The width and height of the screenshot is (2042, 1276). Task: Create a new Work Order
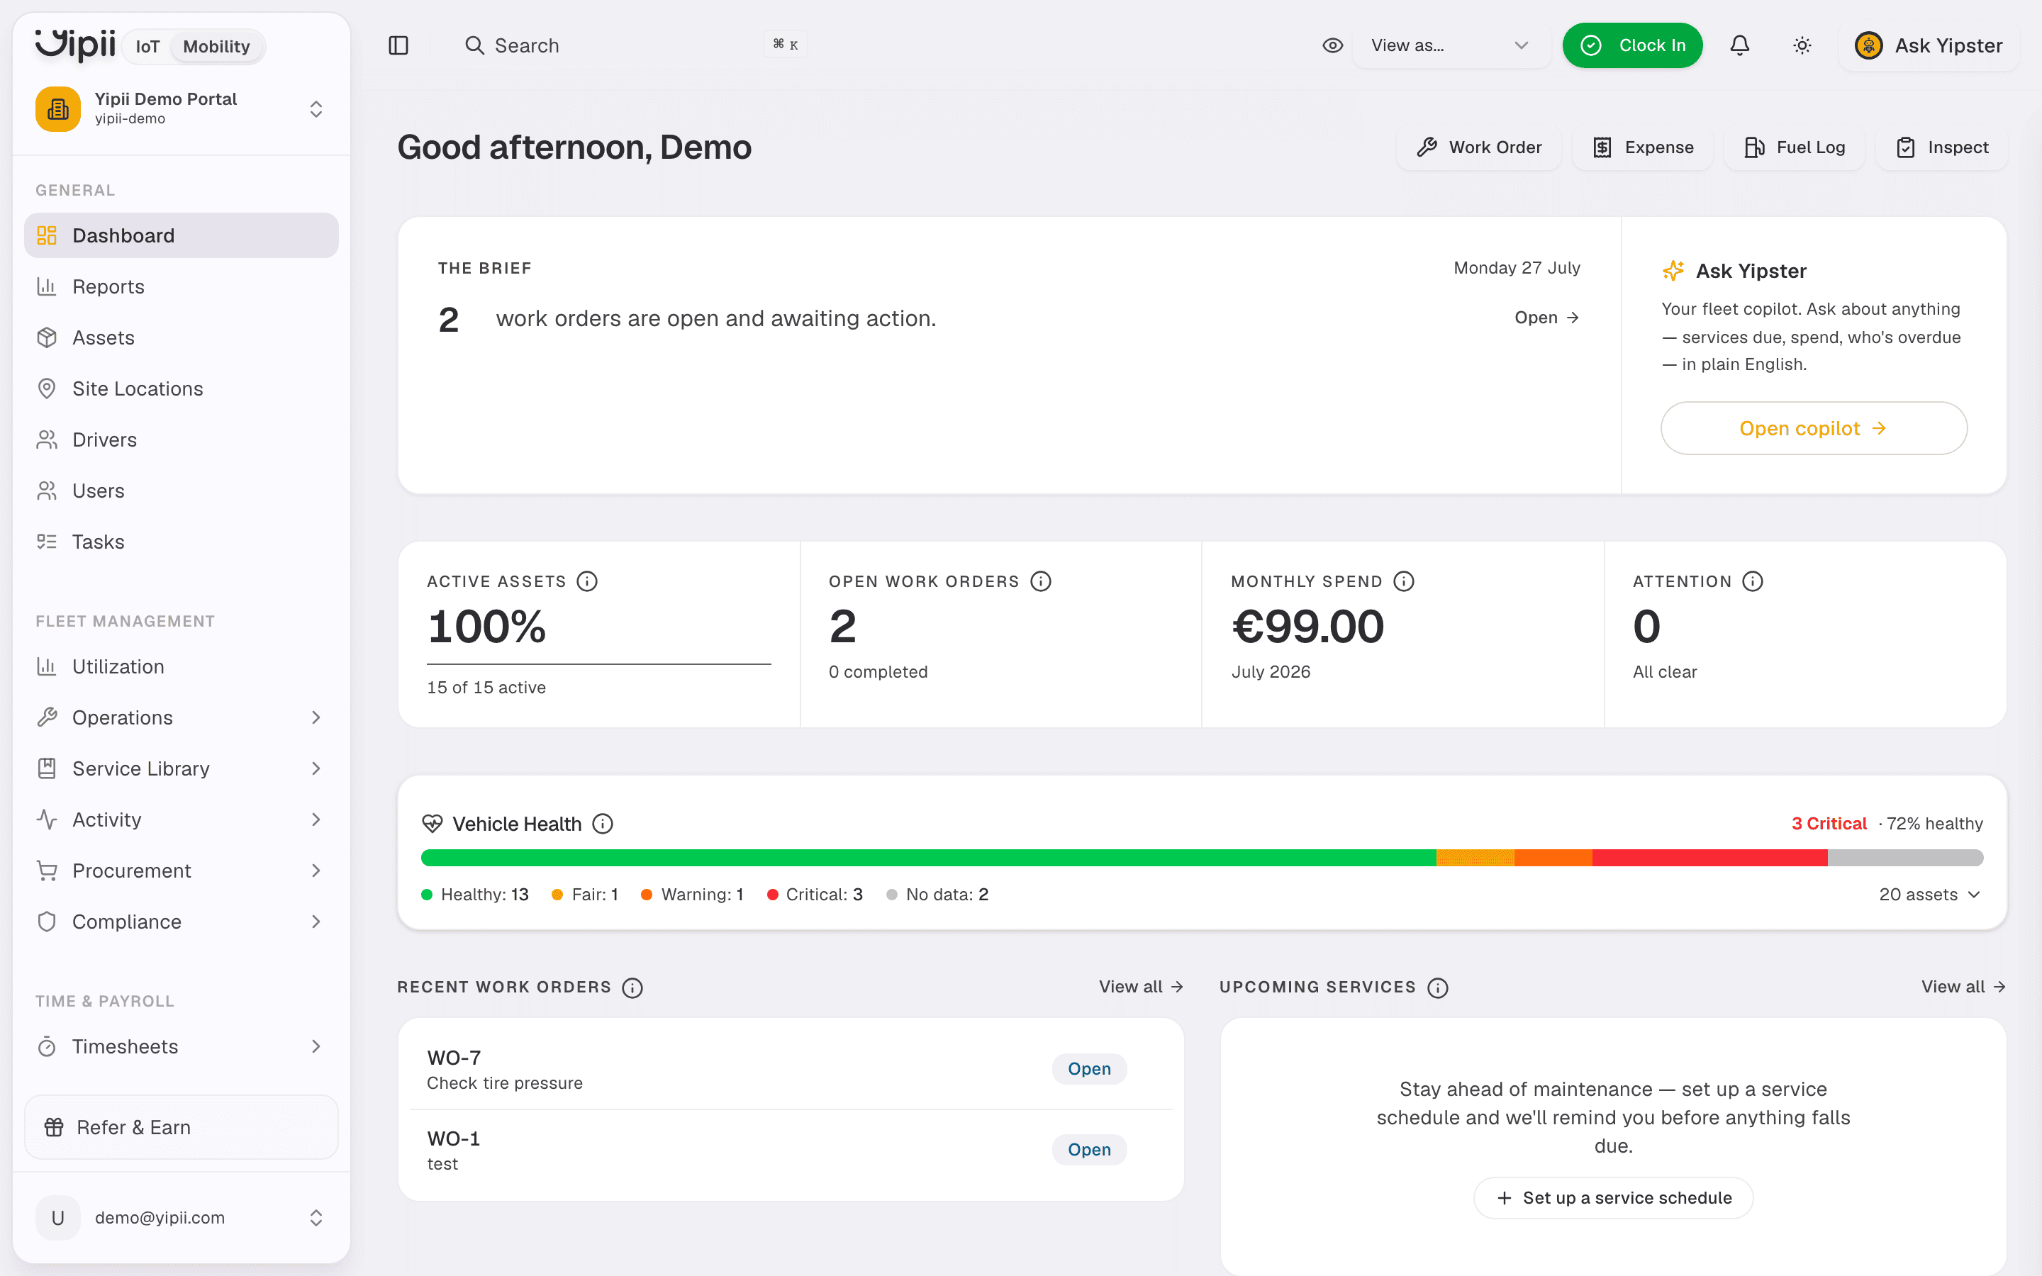pos(1479,147)
